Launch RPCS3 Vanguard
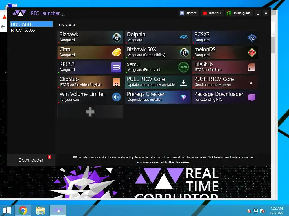Viewport: 289px width, 216px height. pos(90,67)
